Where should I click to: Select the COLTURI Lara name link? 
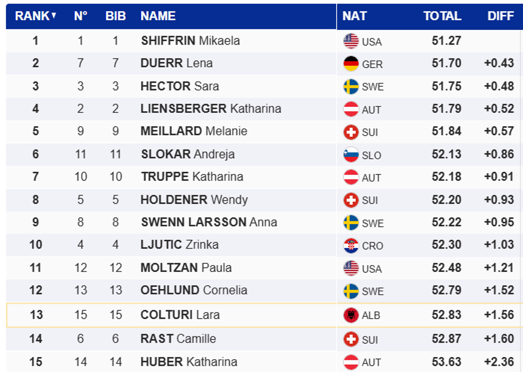180,315
